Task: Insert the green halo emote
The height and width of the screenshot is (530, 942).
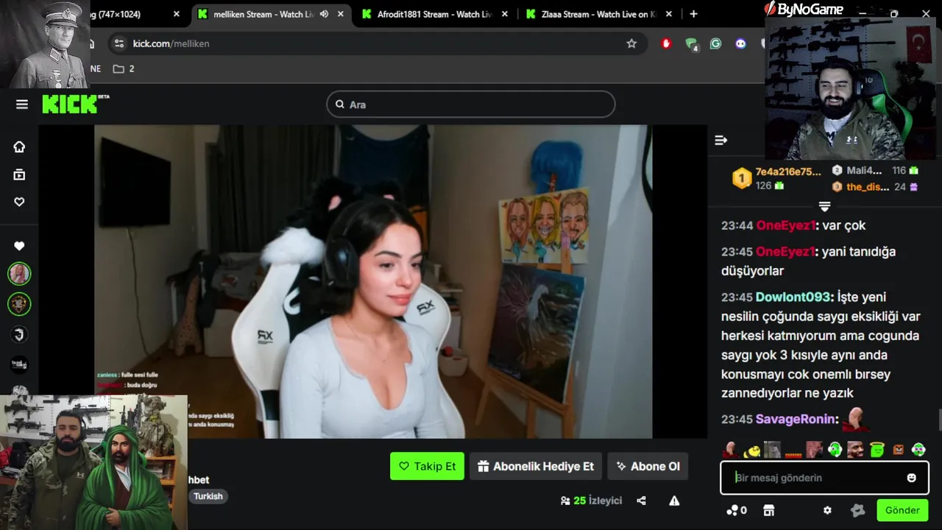Action: [877, 450]
